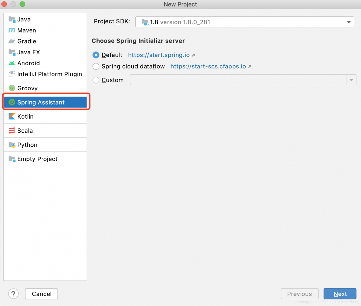This screenshot has width=361, height=306.
Task: Click the Gradle elephant icon
Action: pyautogui.click(x=12, y=41)
